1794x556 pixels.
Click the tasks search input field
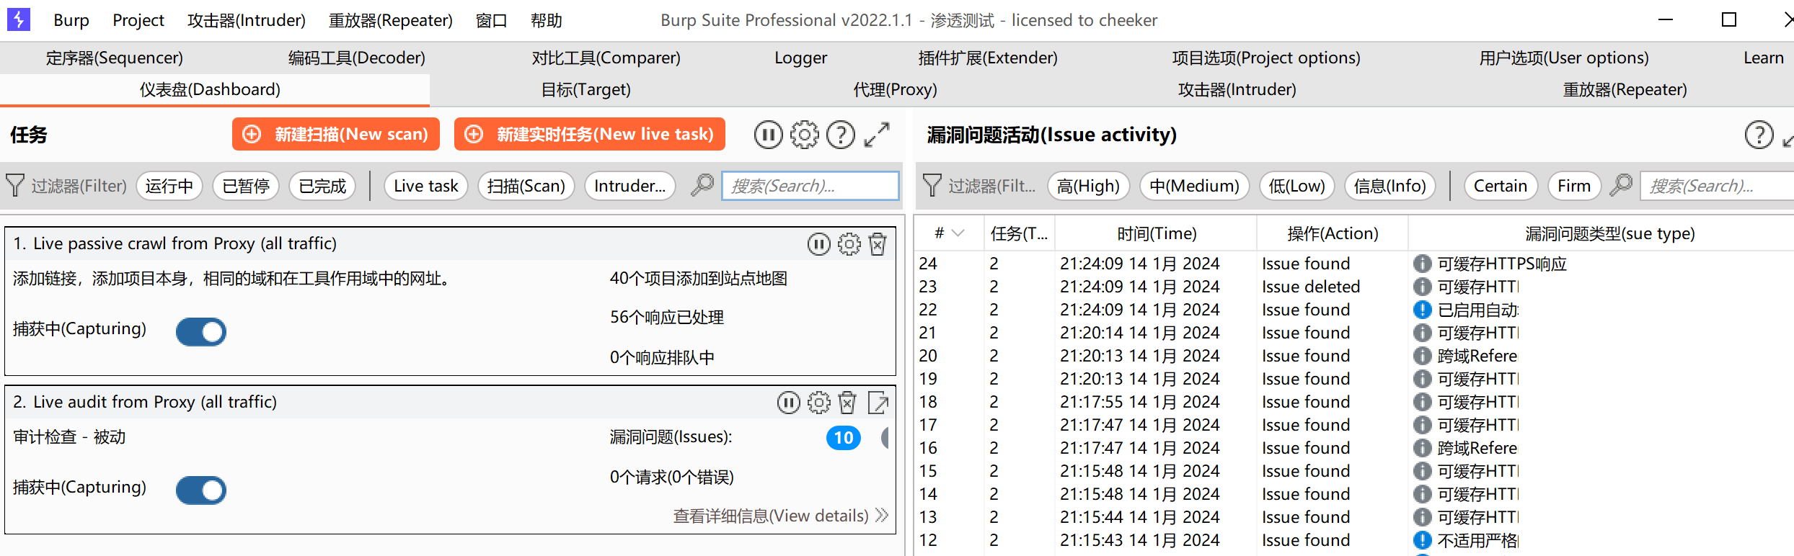click(810, 186)
